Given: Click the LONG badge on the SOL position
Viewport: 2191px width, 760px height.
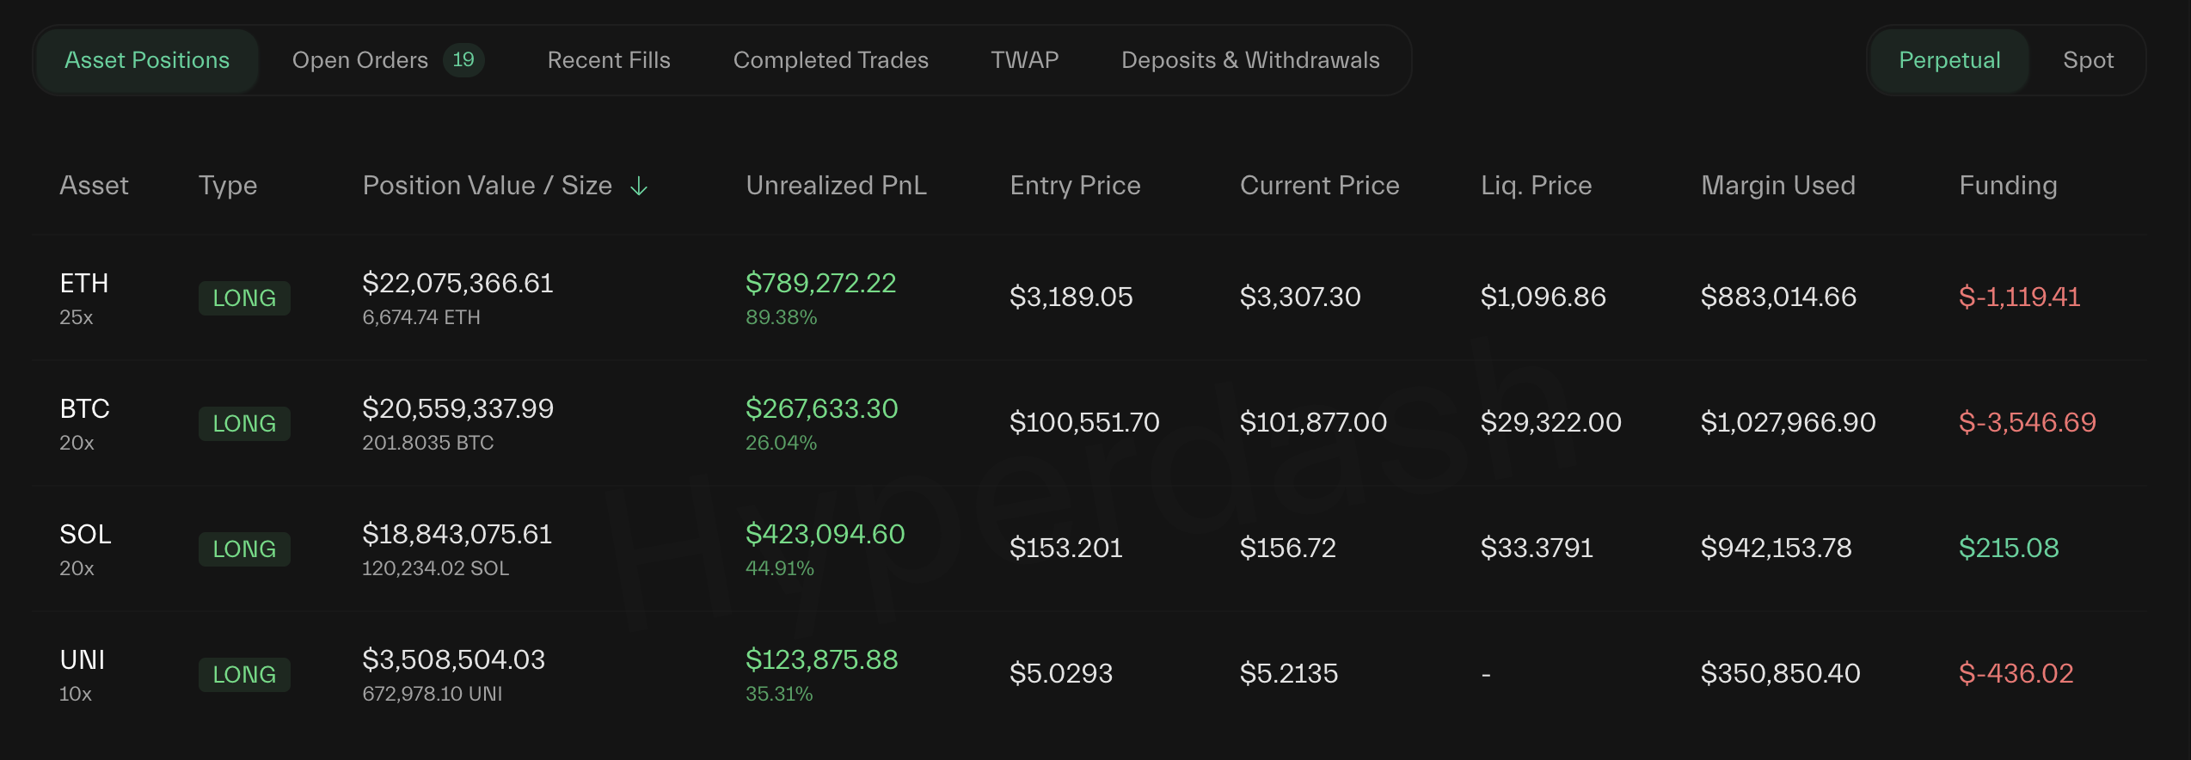Looking at the screenshot, I should point(244,549).
